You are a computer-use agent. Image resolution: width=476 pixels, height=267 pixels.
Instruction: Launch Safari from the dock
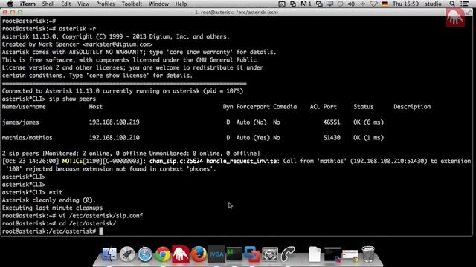pyautogui.click(x=145, y=254)
